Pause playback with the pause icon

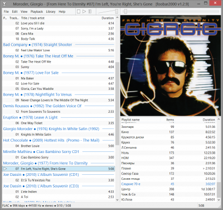point(90,12)
